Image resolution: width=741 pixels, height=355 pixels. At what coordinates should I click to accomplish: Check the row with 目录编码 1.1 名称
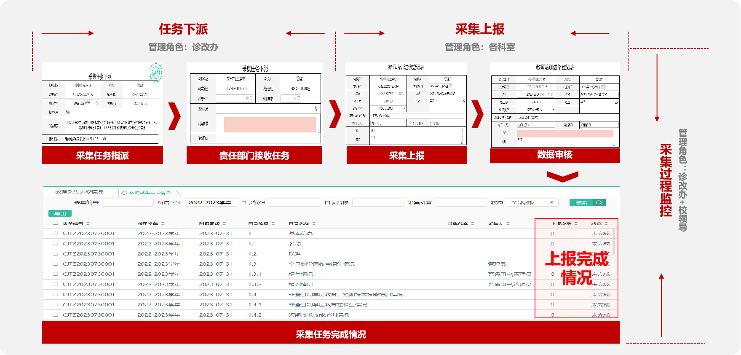point(55,243)
